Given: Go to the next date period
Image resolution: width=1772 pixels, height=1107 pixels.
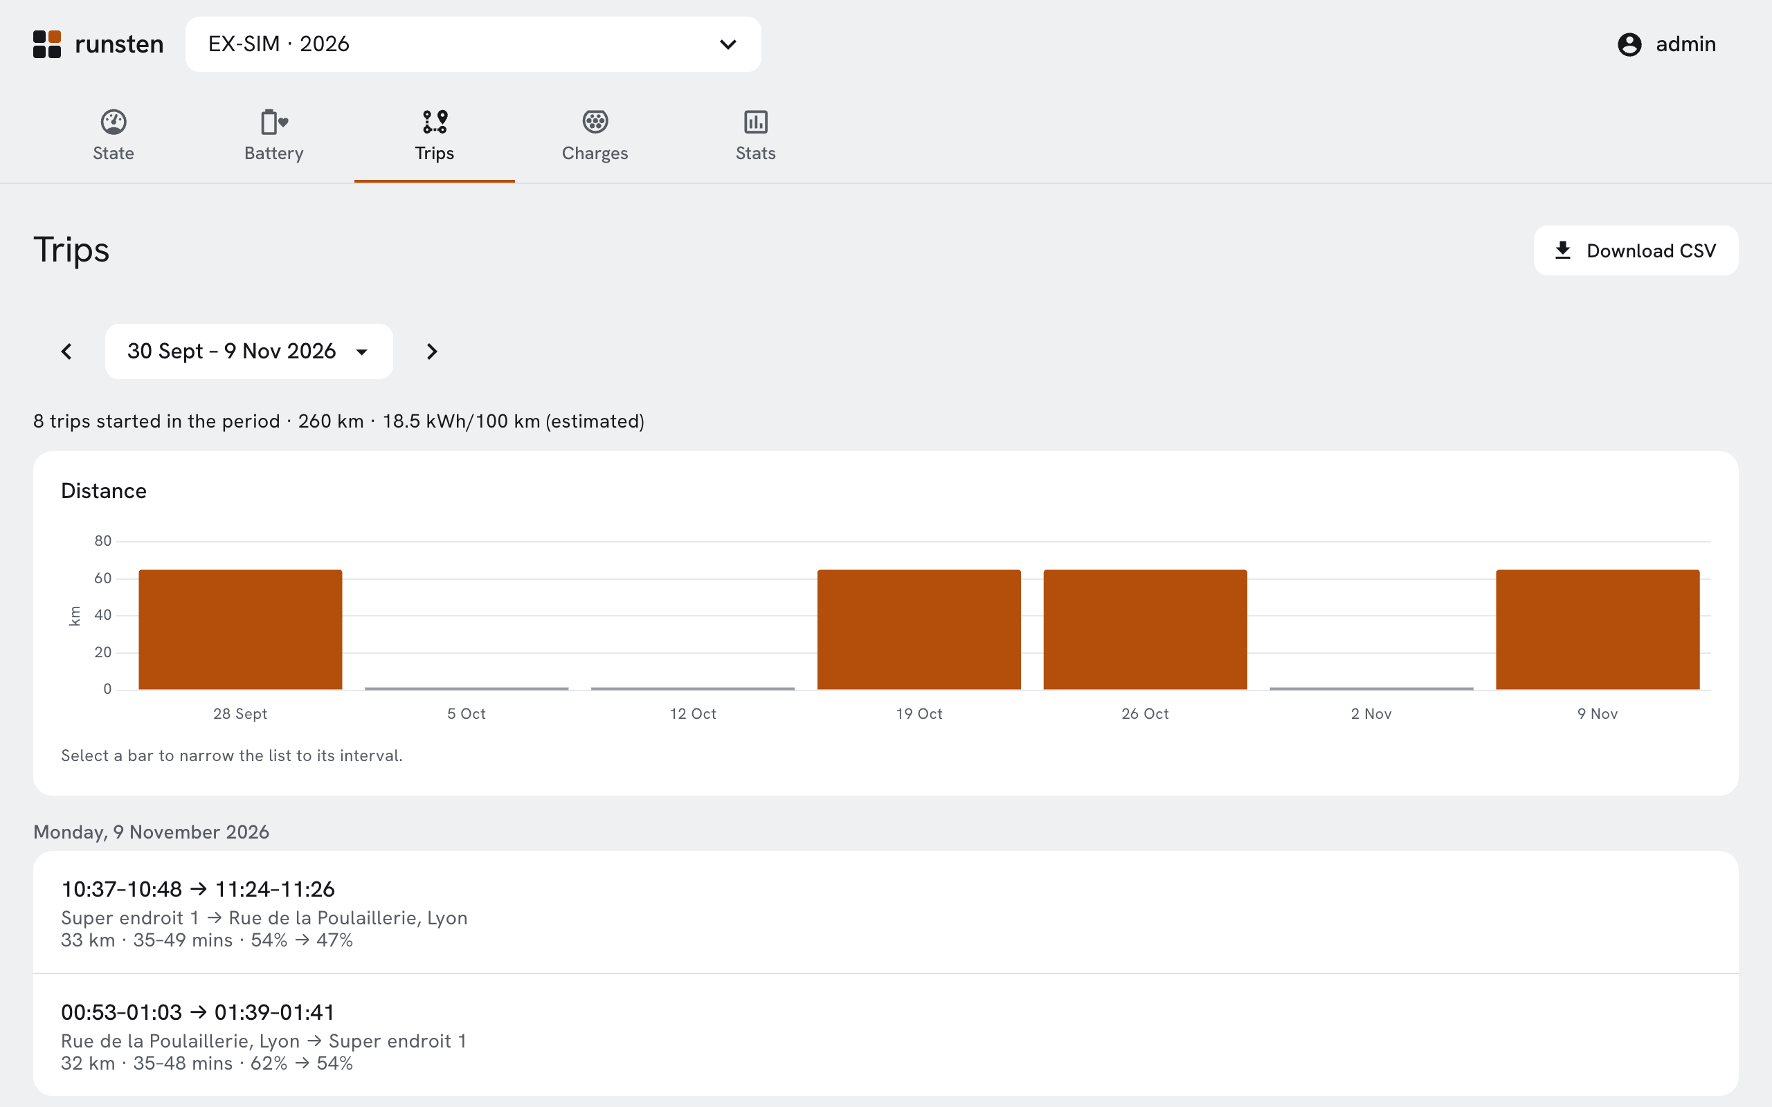Looking at the screenshot, I should tap(432, 351).
